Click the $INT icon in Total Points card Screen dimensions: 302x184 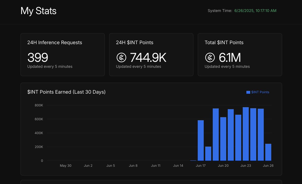[x=210, y=58]
